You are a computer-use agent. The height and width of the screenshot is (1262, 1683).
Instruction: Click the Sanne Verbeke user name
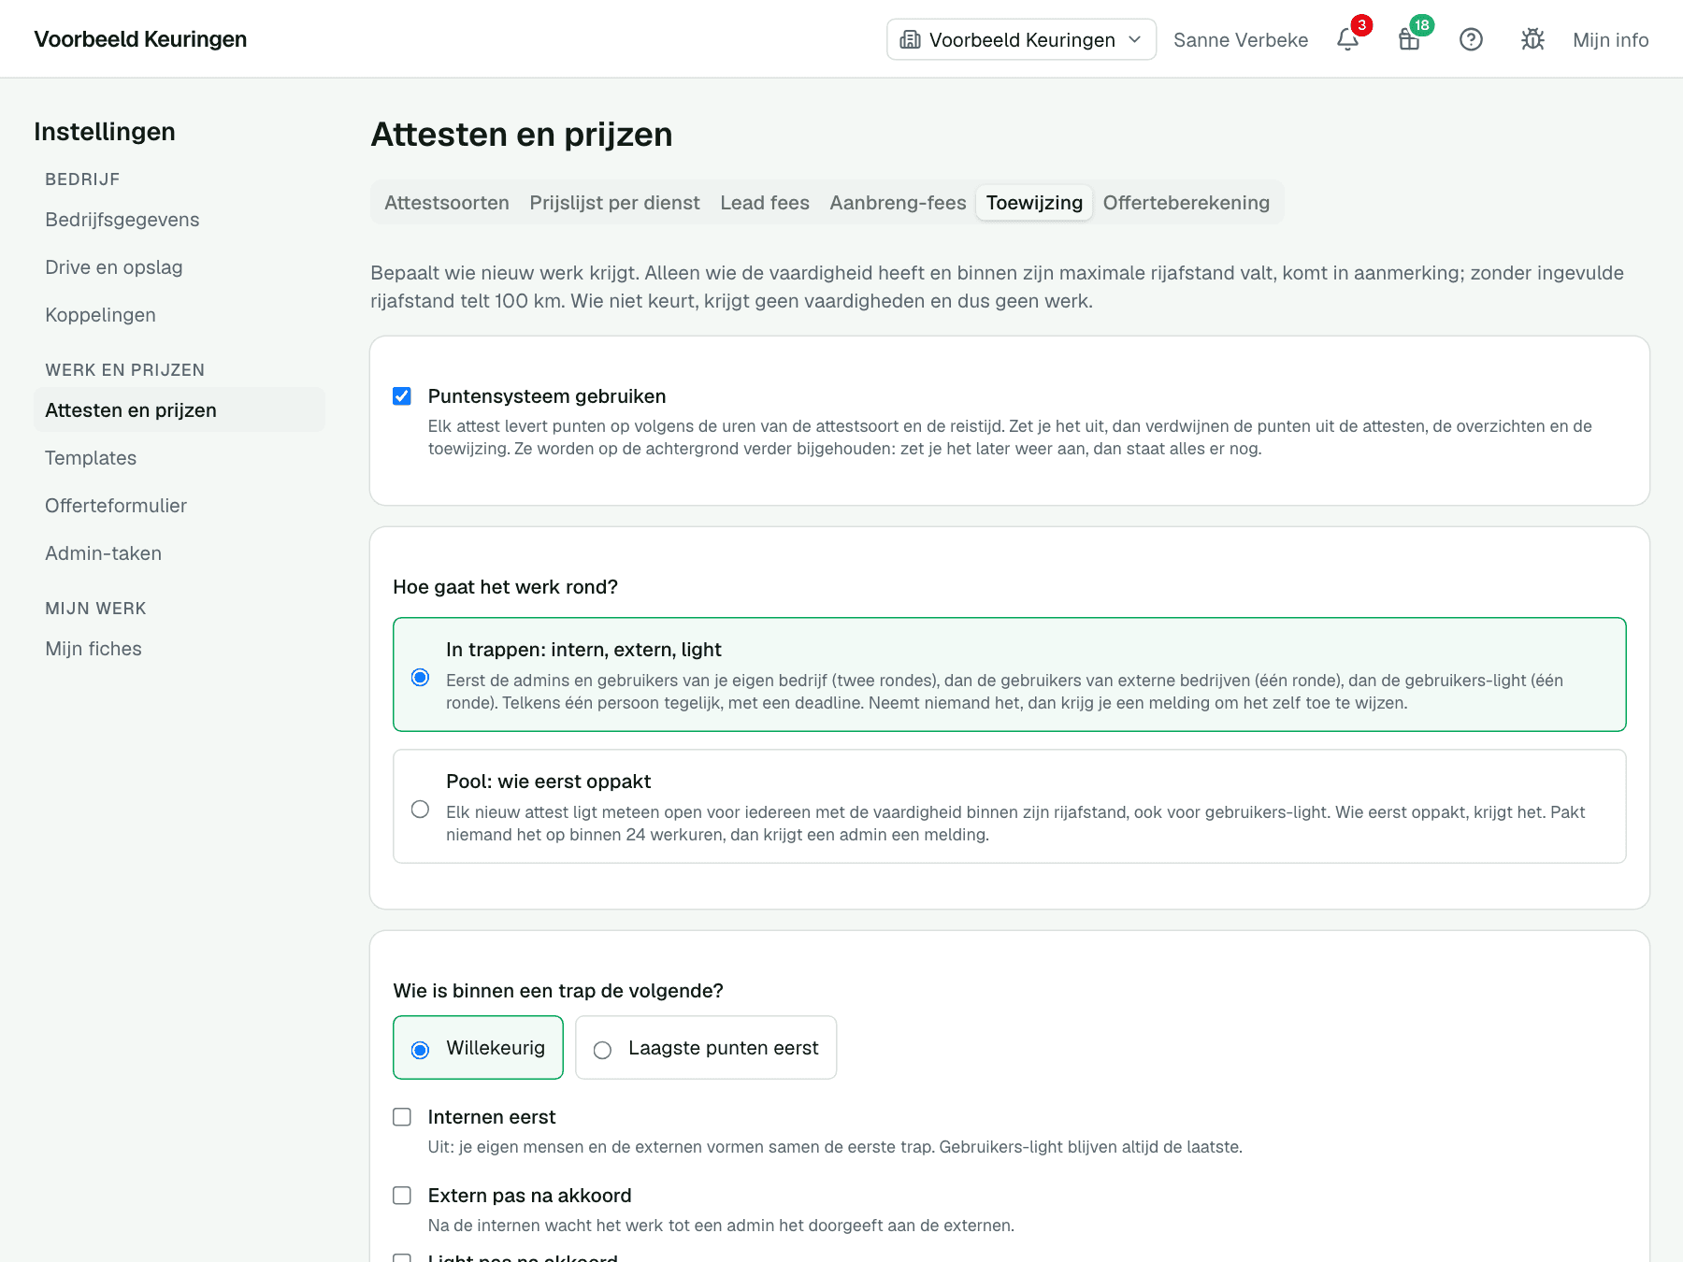pos(1241,39)
